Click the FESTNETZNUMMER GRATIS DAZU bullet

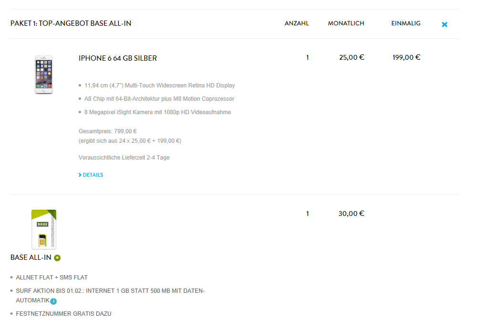[x=63, y=314]
